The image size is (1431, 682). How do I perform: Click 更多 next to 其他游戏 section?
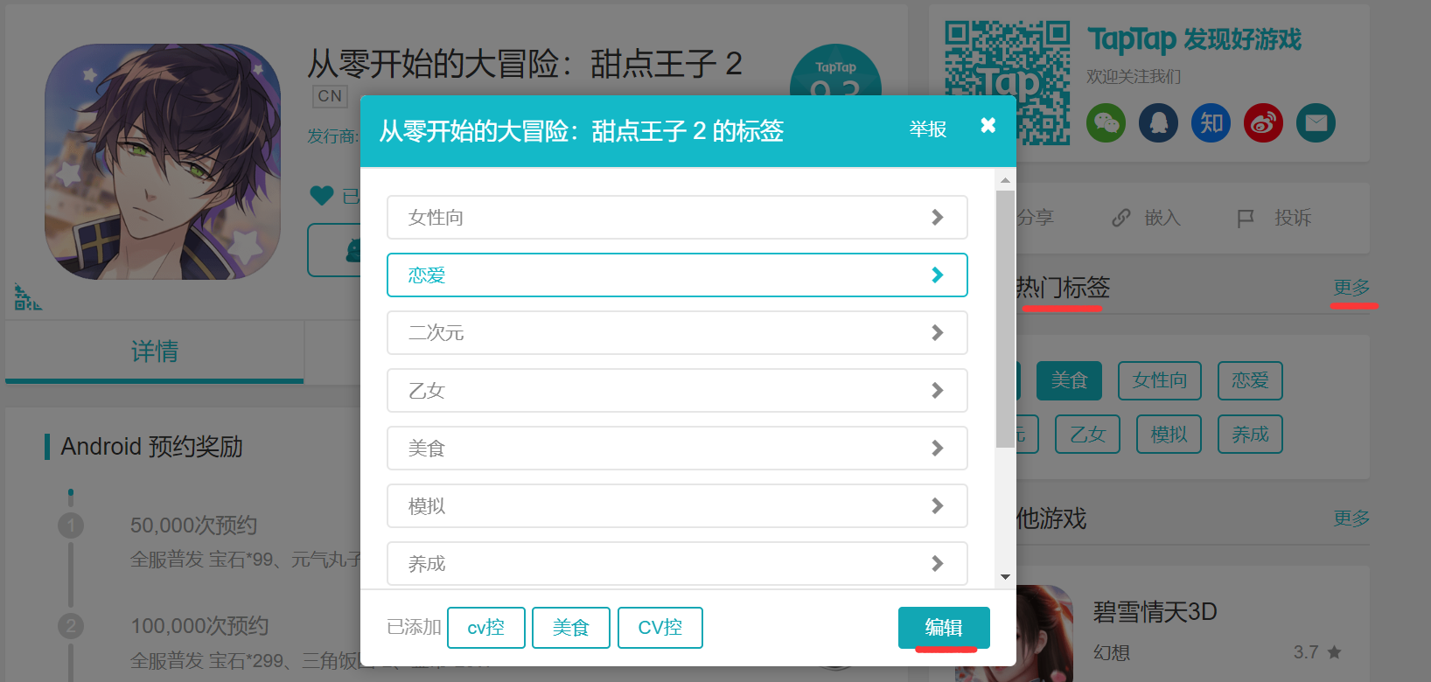[1351, 518]
